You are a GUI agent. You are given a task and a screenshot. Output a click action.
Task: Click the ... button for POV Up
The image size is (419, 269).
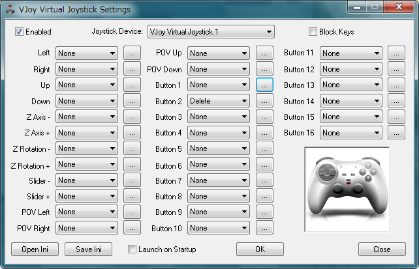tap(264, 53)
